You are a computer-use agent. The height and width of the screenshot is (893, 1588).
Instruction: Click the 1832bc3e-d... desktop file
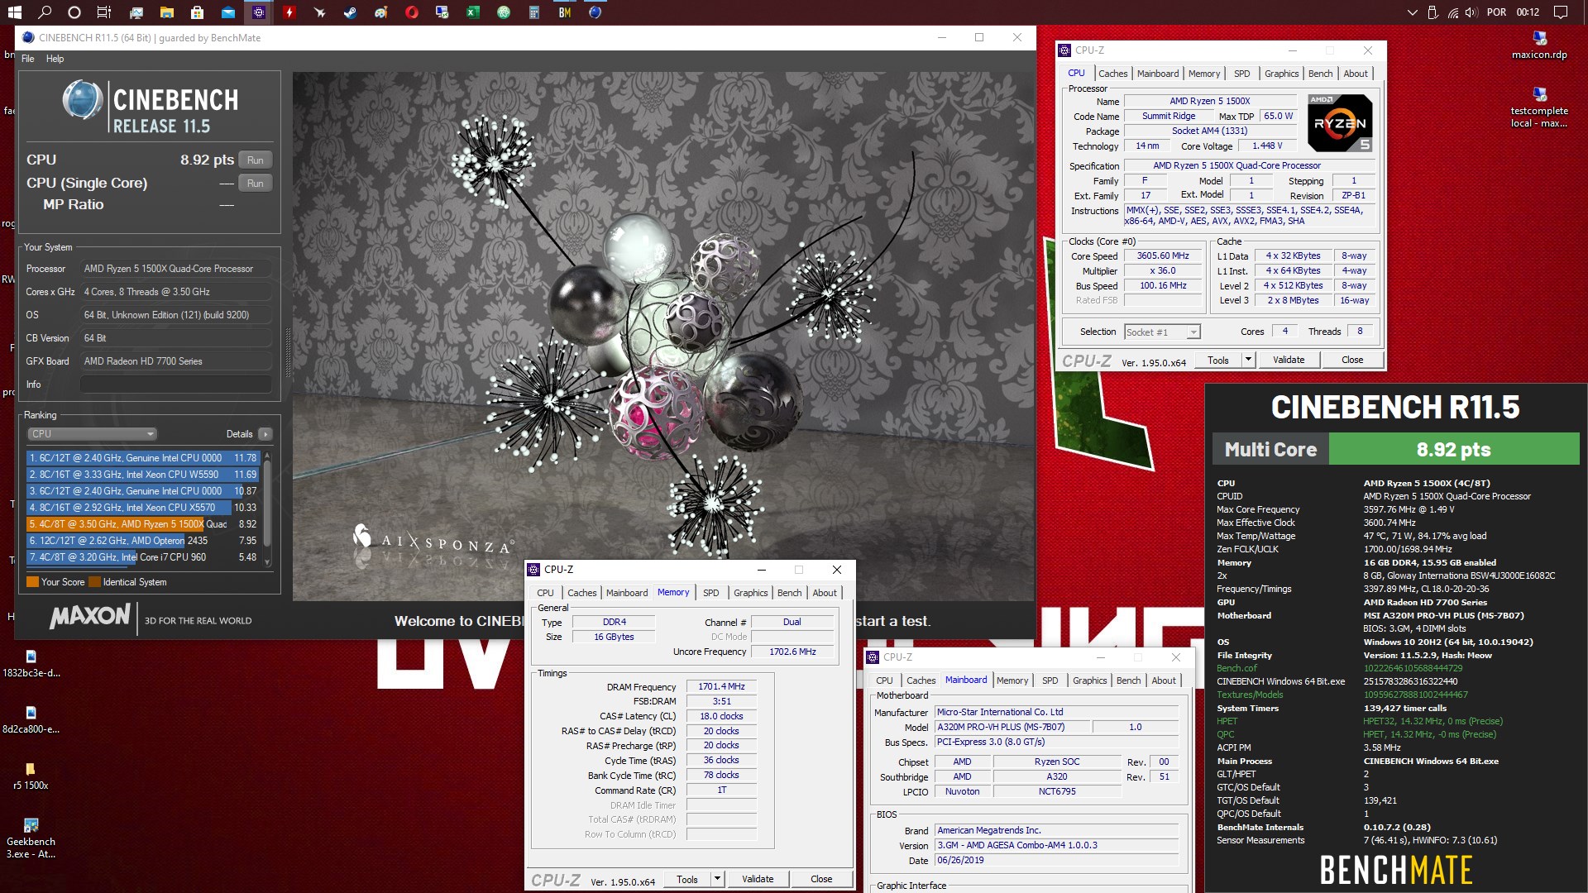(x=31, y=664)
